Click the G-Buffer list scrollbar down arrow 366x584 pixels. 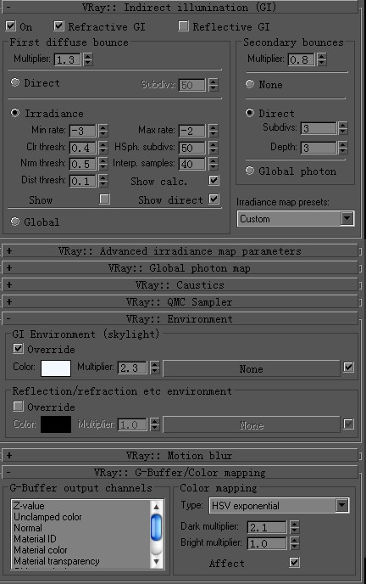tap(157, 561)
